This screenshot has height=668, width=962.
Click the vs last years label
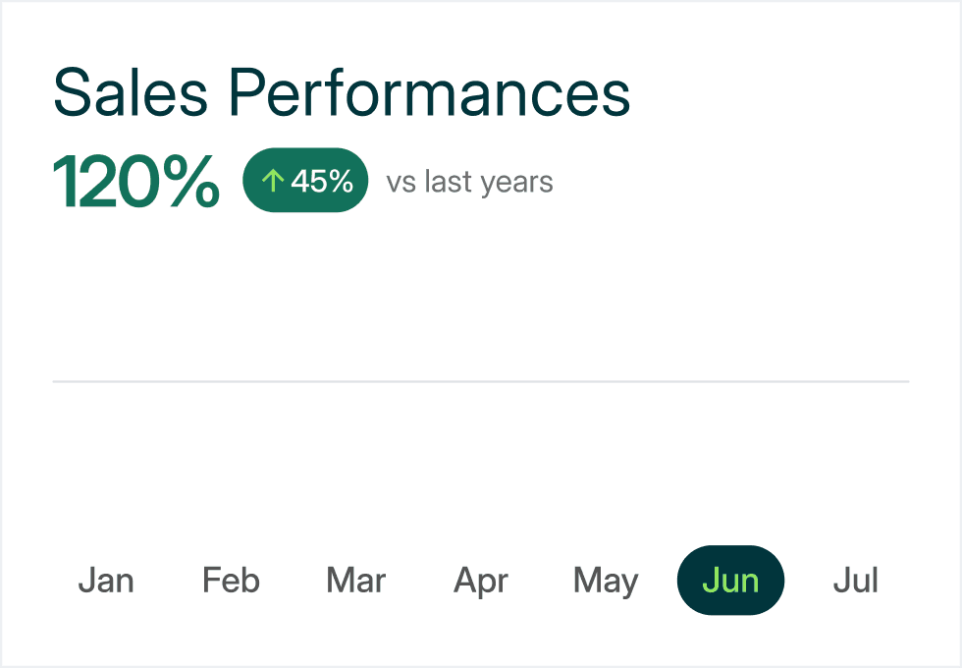[x=470, y=183]
